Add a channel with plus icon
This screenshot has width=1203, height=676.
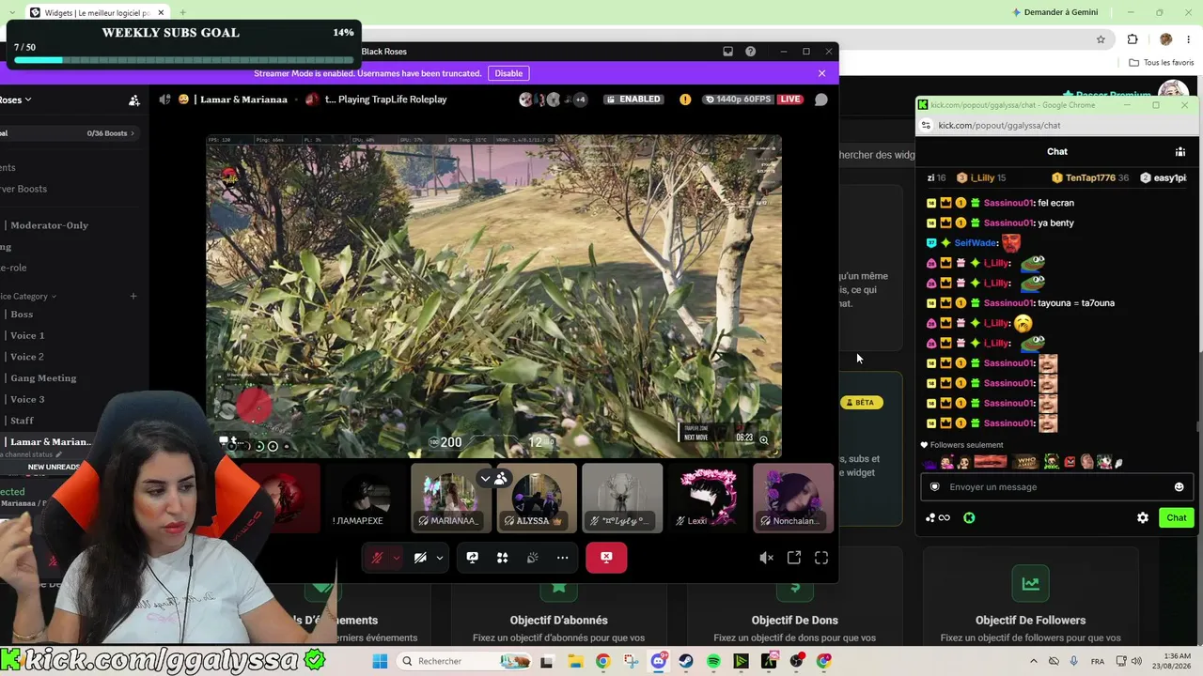(x=133, y=297)
